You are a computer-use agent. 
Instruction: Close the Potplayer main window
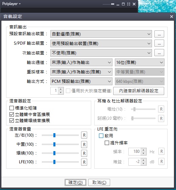(134, 4)
